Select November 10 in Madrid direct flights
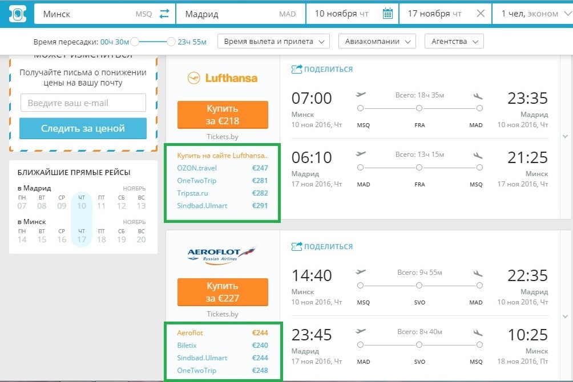 pos(82,206)
